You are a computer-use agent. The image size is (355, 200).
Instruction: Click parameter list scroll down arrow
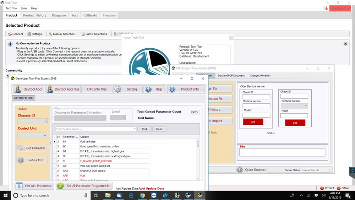[x=198, y=179]
